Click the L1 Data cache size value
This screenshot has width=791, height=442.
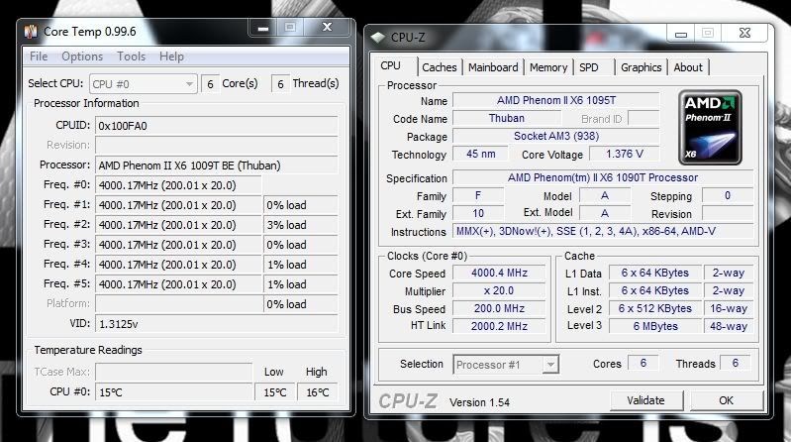click(x=654, y=273)
